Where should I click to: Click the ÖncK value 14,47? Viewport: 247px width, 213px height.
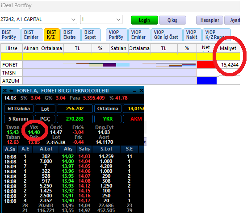56,132
